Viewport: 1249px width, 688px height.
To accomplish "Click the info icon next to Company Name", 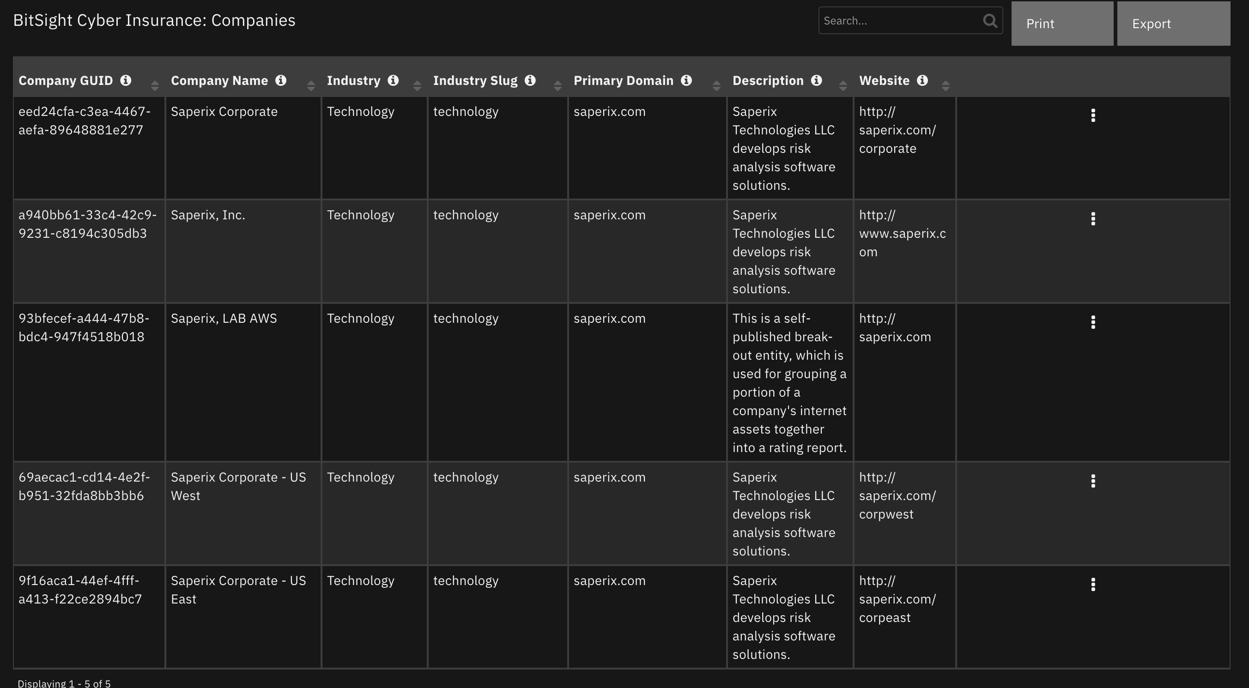I will click(x=281, y=80).
